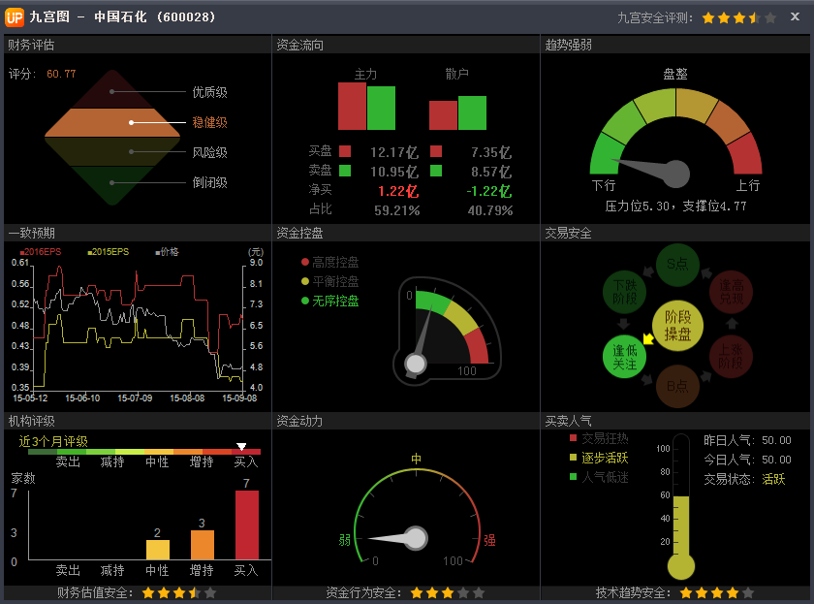This screenshot has height=604, width=814.
Task: Click the 价格 legend marker
Action: 158,252
